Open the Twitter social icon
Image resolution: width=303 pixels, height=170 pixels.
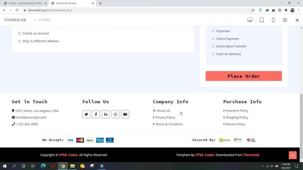click(x=86, y=114)
